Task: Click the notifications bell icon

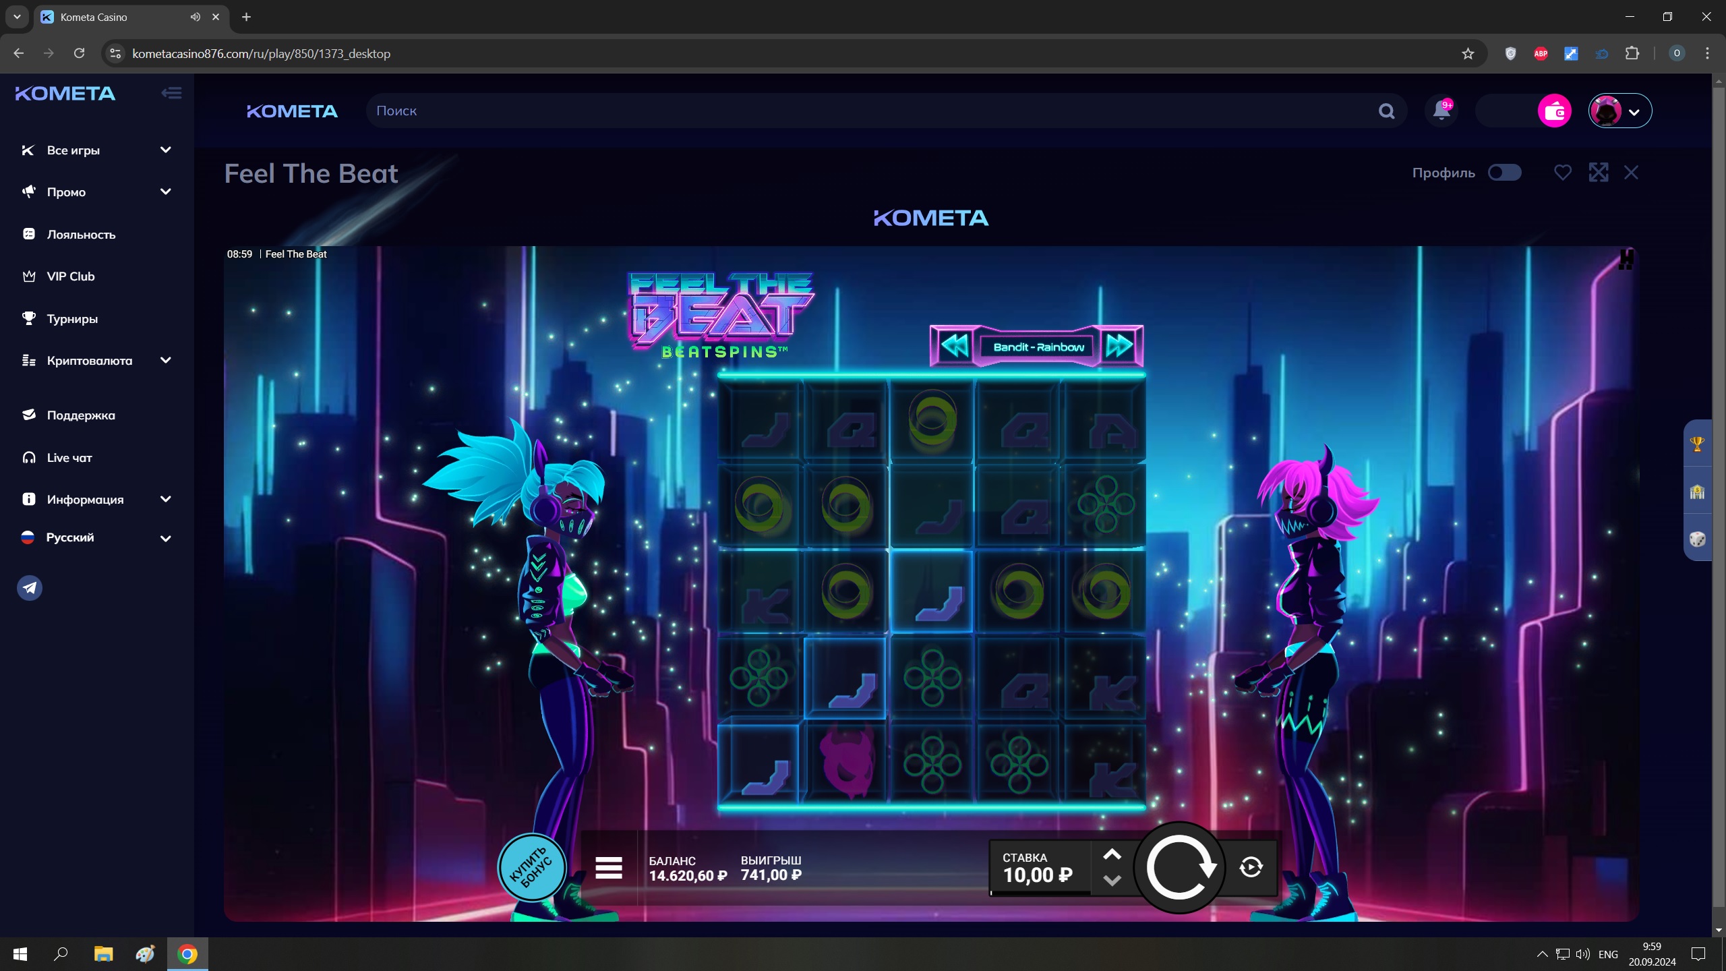Action: tap(1441, 111)
